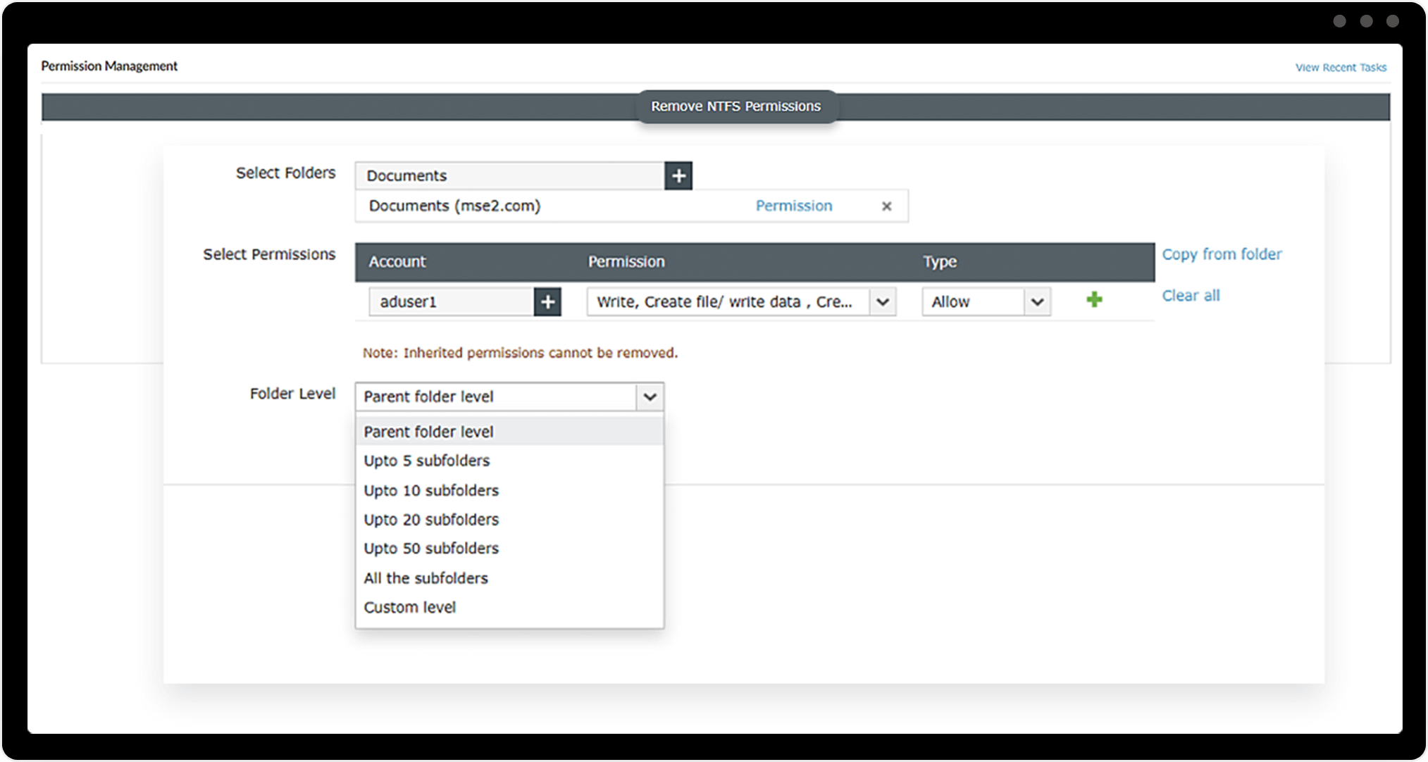1428x762 pixels.
Task: Collapse the Folder Level dropdown arrow
Action: pos(650,397)
